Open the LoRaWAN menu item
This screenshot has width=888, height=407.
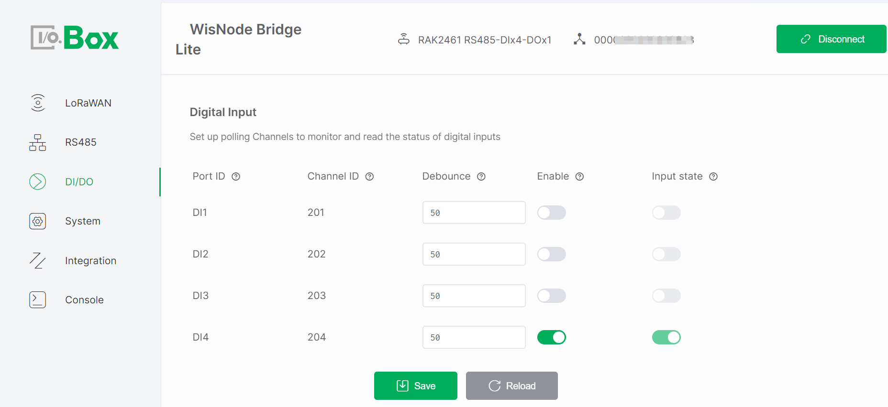click(88, 103)
